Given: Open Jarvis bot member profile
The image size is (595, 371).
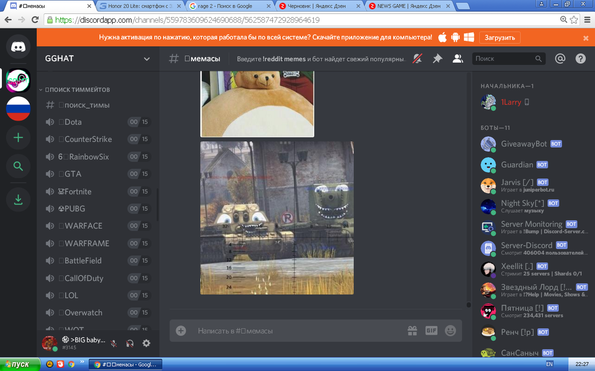Looking at the screenshot, I should tap(533, 185).
